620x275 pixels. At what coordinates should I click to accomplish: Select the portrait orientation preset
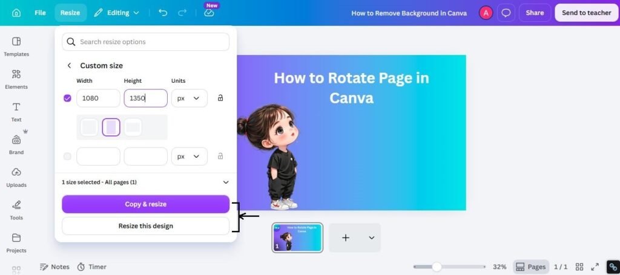(x=111, y=128)
